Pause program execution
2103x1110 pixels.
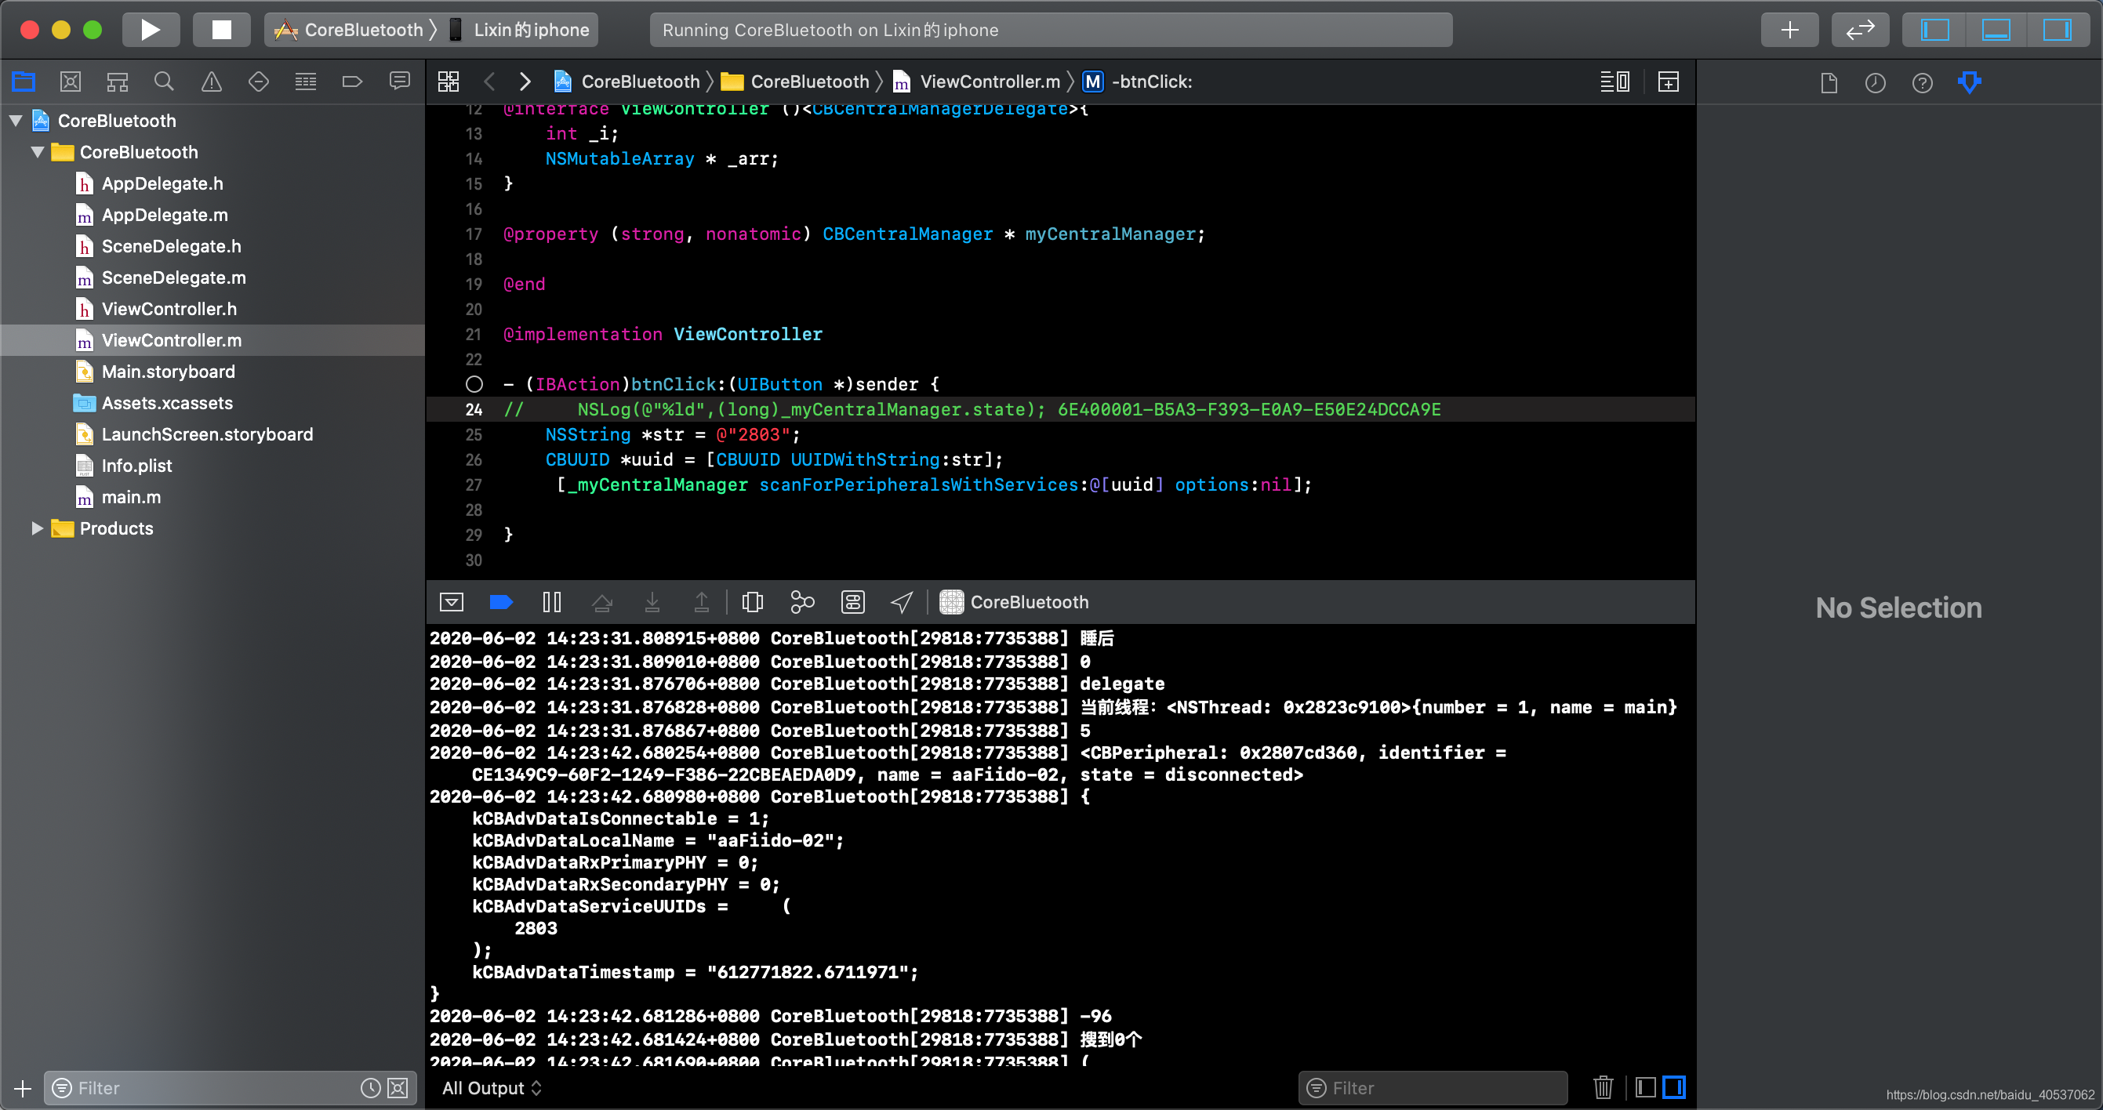coord(552,602)
